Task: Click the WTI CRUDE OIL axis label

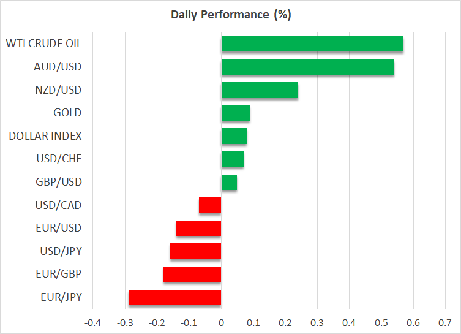Action: click(43, 44)
